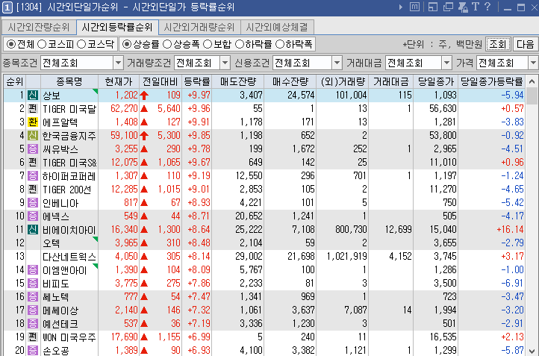Image resolution: width=539 pixels, height=356 pixels.
Task: Switch to the 시간외예상체결 tab
Action: click(277, 27)
